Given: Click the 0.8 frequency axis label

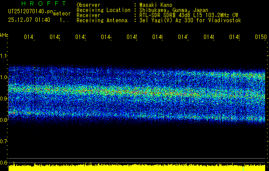Looking at the screenshot, I should [4, 120].
